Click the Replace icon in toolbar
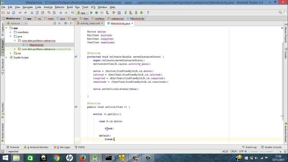Image resolution: width=288 pixels, height=162 pixels. click(54, 13)
